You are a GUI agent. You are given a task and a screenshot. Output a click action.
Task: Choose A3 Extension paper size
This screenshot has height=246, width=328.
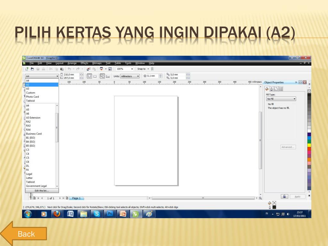[40, 118]
